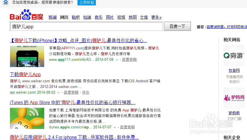
Task: Open the 驴妈妈 logo in related sites
Action: point(234,98)
